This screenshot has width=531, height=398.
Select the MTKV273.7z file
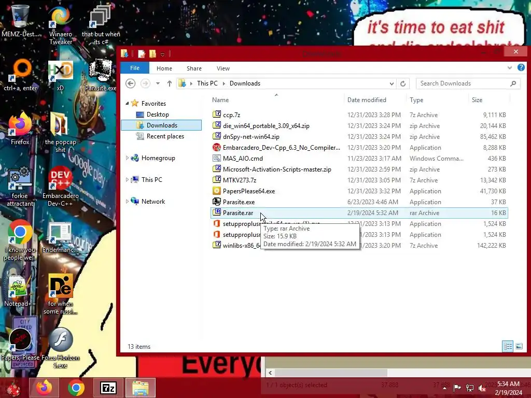pos(359,180)
